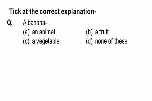Click the word "at" in the heading
This screenshot has height=101, width=152.
[25, 12]
